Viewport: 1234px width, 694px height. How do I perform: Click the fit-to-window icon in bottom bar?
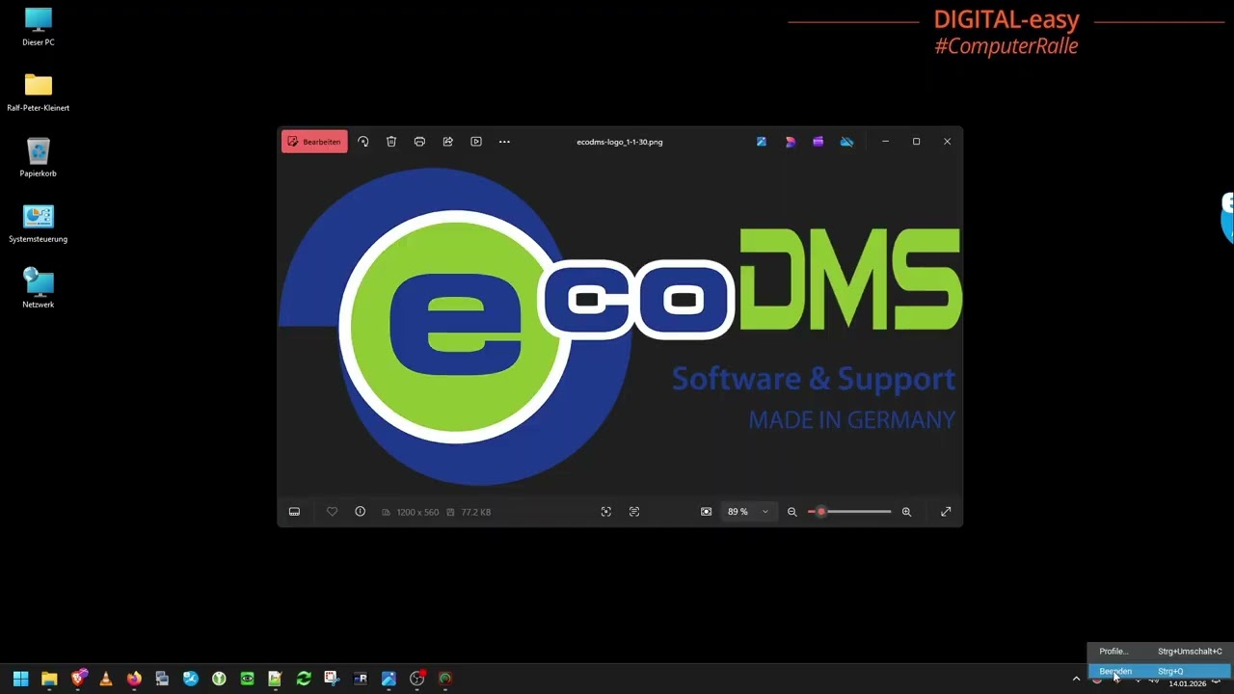606,512
